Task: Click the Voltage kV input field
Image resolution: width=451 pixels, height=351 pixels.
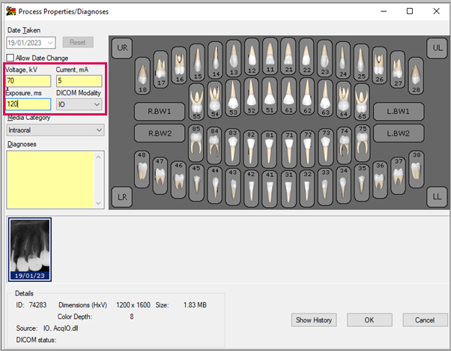Action: click(28, 81)
